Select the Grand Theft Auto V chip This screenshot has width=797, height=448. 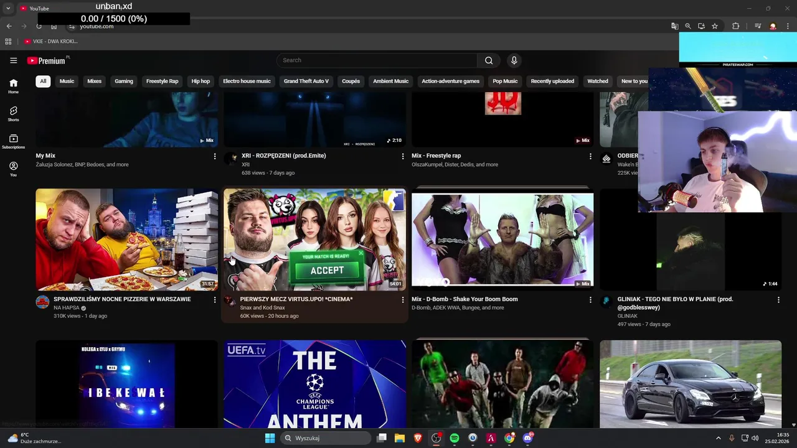(x=306, y=81)
